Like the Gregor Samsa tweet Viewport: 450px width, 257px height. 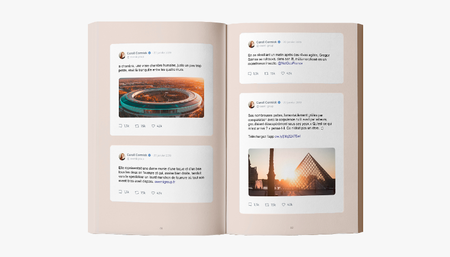pos(283,73)
